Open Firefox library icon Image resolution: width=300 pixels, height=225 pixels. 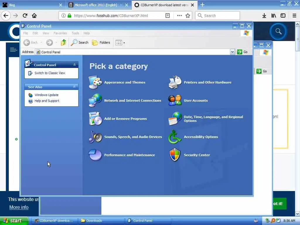tap(274, 16)
